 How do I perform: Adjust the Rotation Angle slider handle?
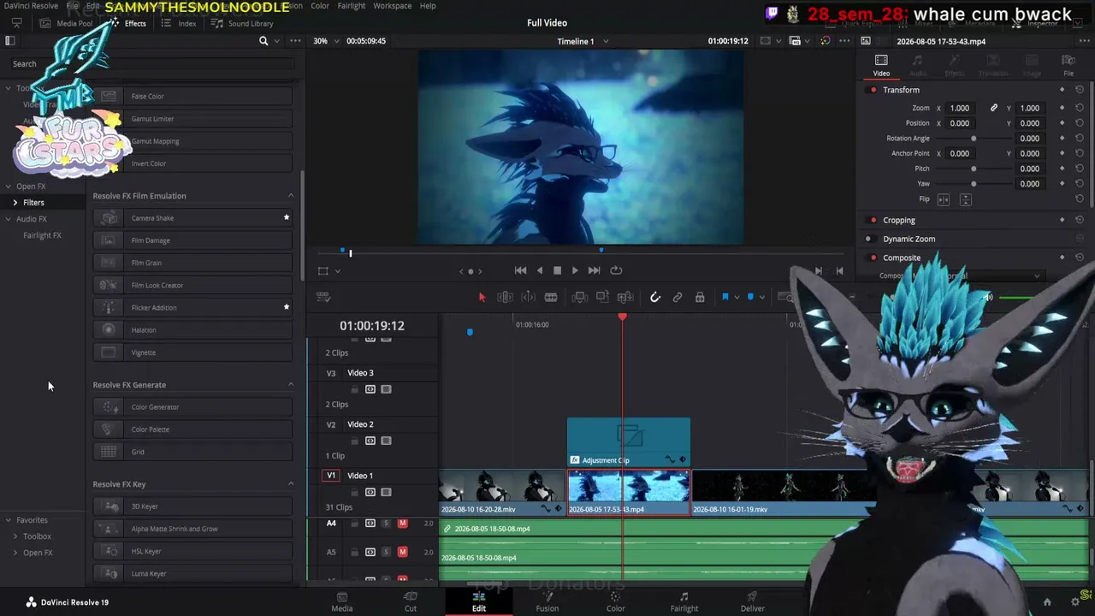(974, 139)
